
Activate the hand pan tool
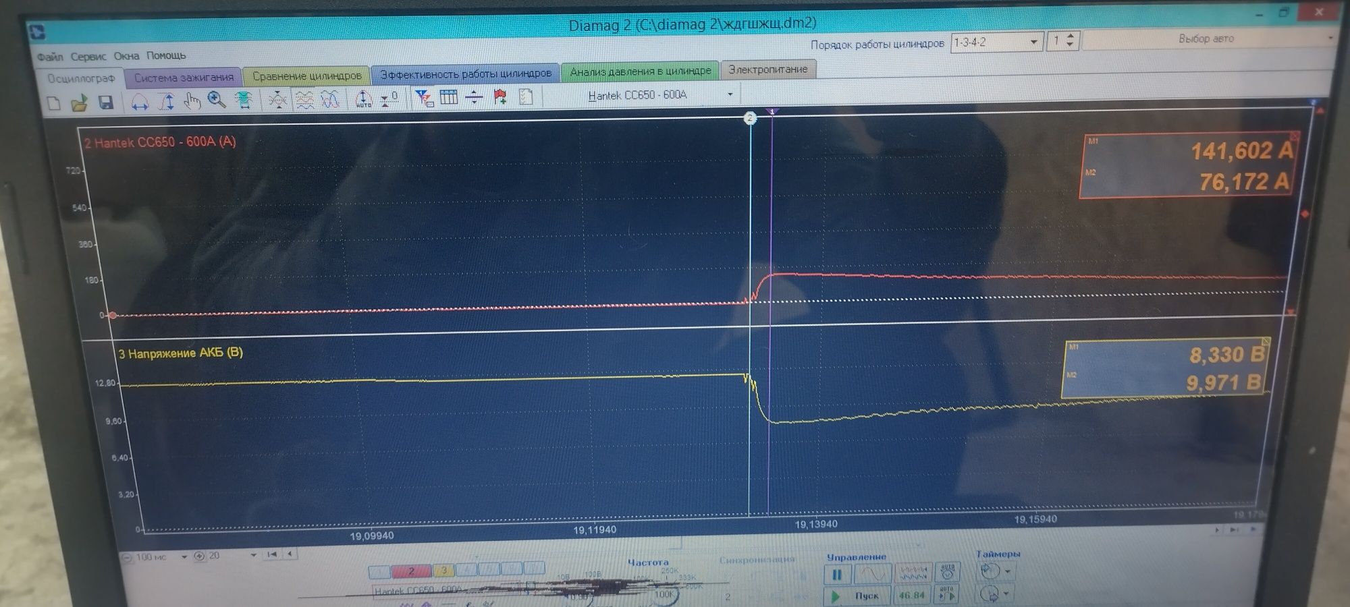click(192, 101)
